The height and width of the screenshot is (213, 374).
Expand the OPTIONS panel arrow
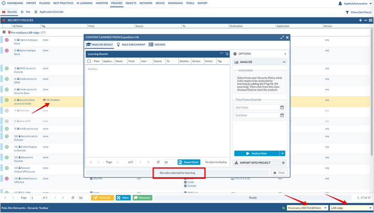tap(285, 54)
